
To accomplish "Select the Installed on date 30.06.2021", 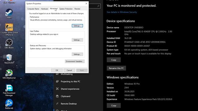I will [x=129, y=92].
